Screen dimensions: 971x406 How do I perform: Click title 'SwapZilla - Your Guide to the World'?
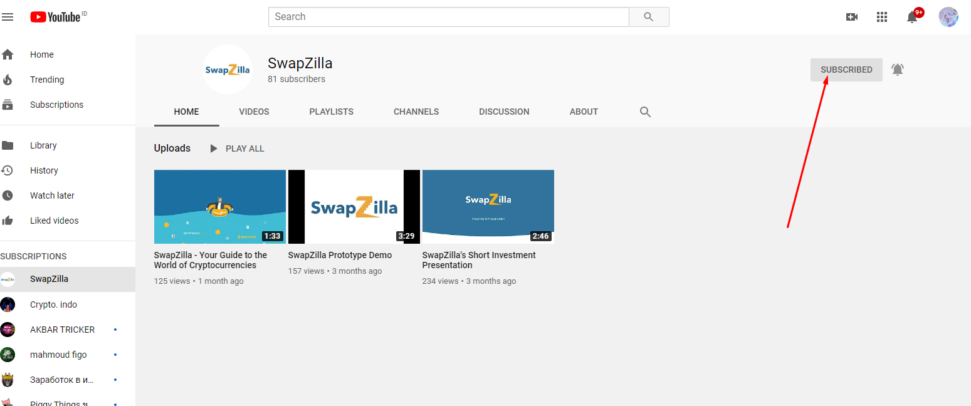[211, 260]
